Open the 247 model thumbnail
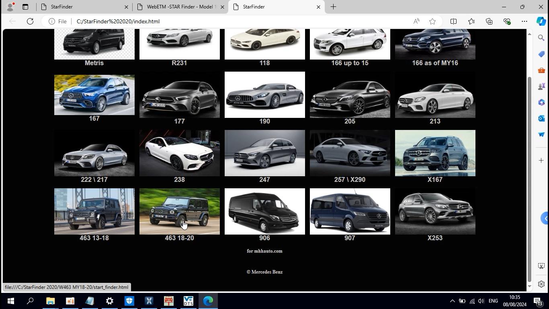 264,153
